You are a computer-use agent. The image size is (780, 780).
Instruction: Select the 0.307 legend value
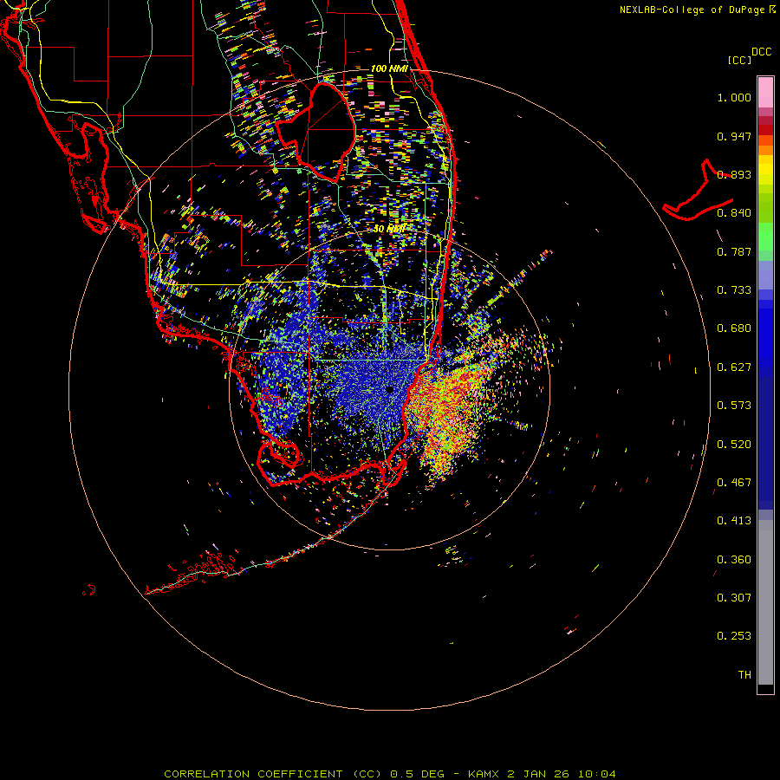tap(734, 598)
